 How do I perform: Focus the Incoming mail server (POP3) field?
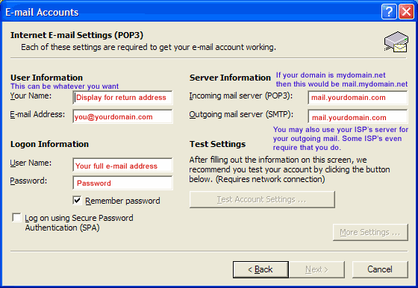coord(358,98)
